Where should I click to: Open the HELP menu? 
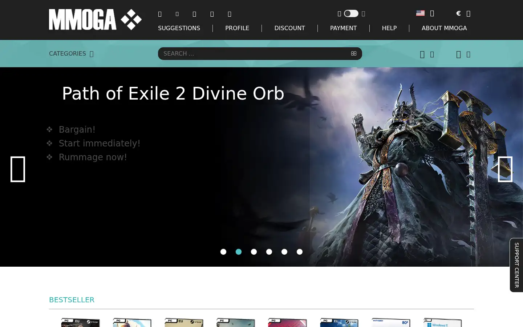click(x=389, y=28)
